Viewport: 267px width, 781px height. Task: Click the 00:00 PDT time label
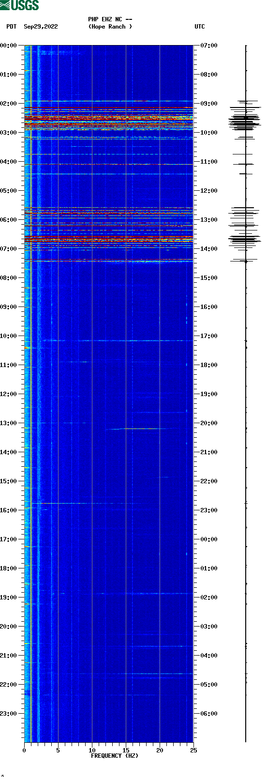[8, 46]
